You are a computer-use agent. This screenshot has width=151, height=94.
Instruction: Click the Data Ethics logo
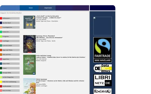[103, 68]
